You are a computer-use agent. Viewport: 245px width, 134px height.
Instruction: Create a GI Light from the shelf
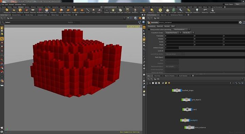pyautogui.click(x=174, y=11)
